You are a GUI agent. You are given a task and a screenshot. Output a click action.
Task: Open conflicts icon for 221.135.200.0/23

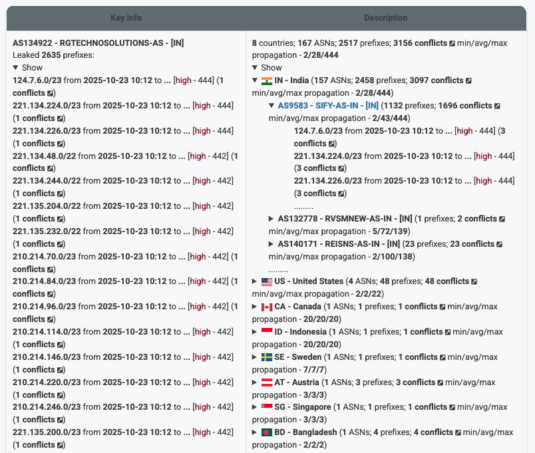click(60, 445)
